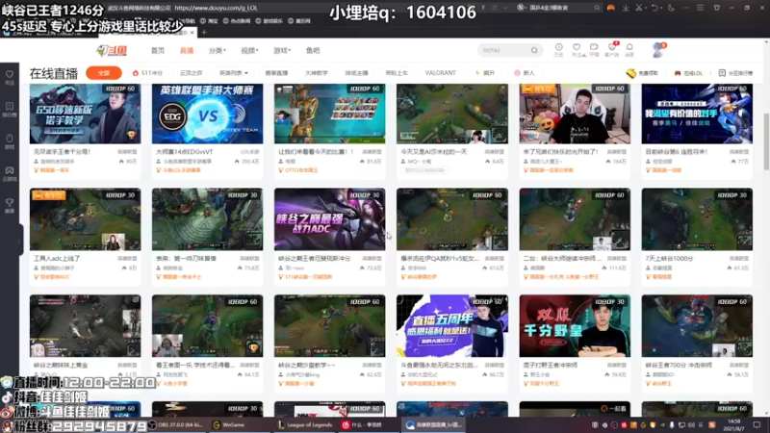The width and height of the screenshot is (770, 433).
Task: Expand the 英雄列表 dropdown filter
Action: 233,73
